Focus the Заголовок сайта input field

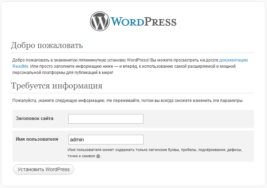tap(106, 119)
